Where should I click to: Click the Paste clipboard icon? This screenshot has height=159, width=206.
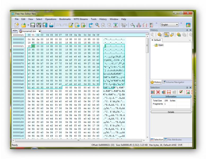tap(83, 25)
